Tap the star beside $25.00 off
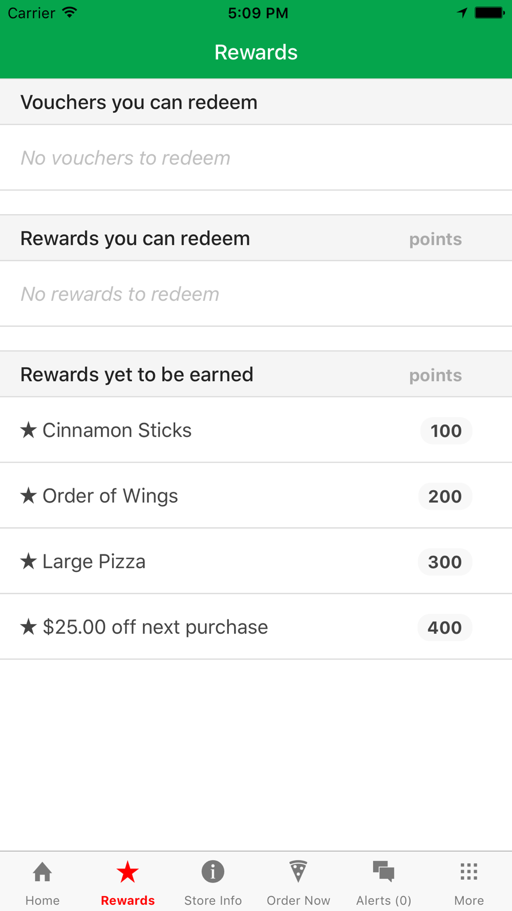512x911 pixels. (x=29, y=627)
